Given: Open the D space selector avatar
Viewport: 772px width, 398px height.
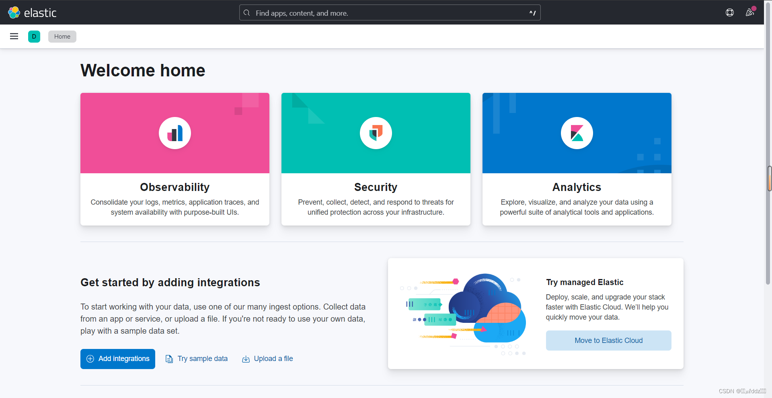Looking at the screenshot, I should (x=34, y=37).
